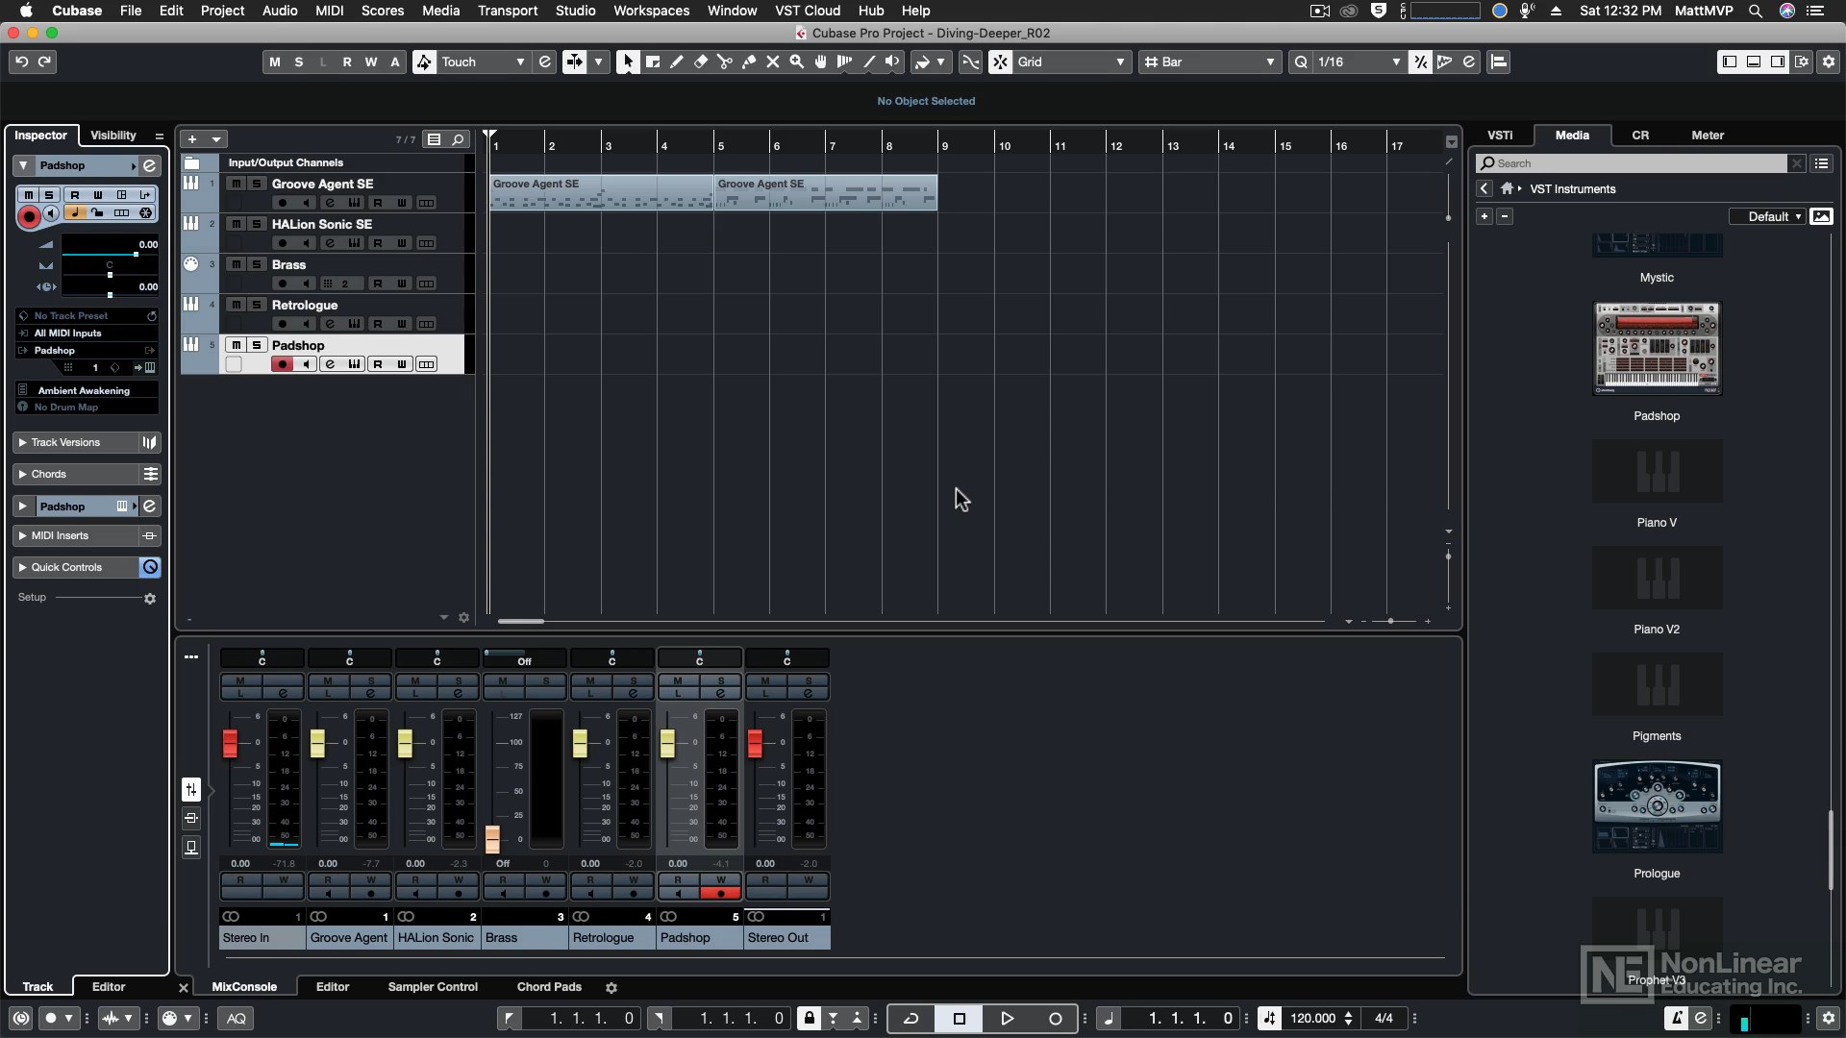The image size is (1846, 1038).
Task: Click the Retrologue channel volume fader
Action: pos(580,743)
